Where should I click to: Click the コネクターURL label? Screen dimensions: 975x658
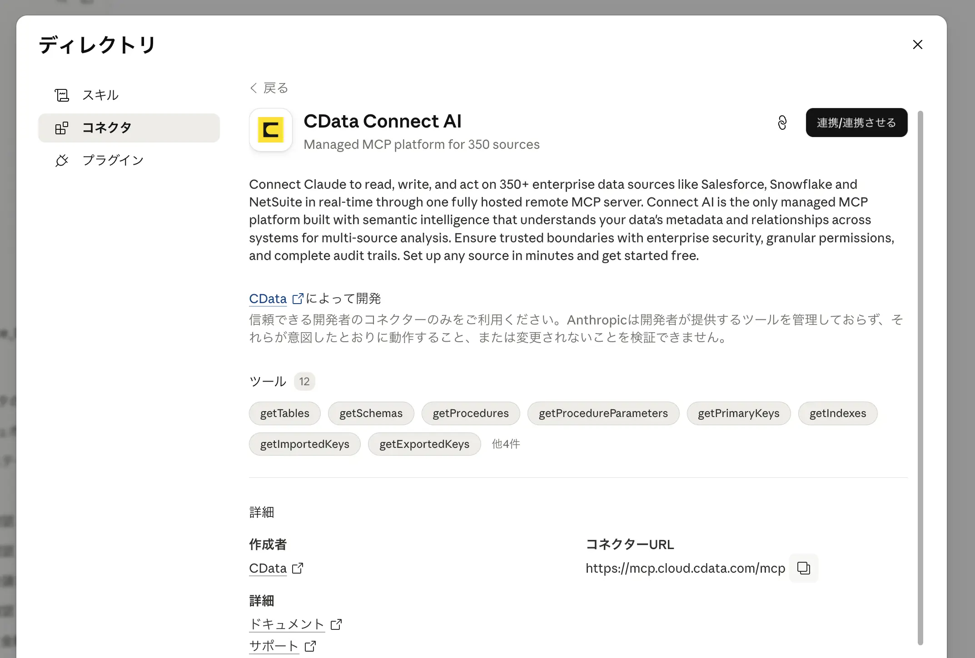click(x=630, y=545)
